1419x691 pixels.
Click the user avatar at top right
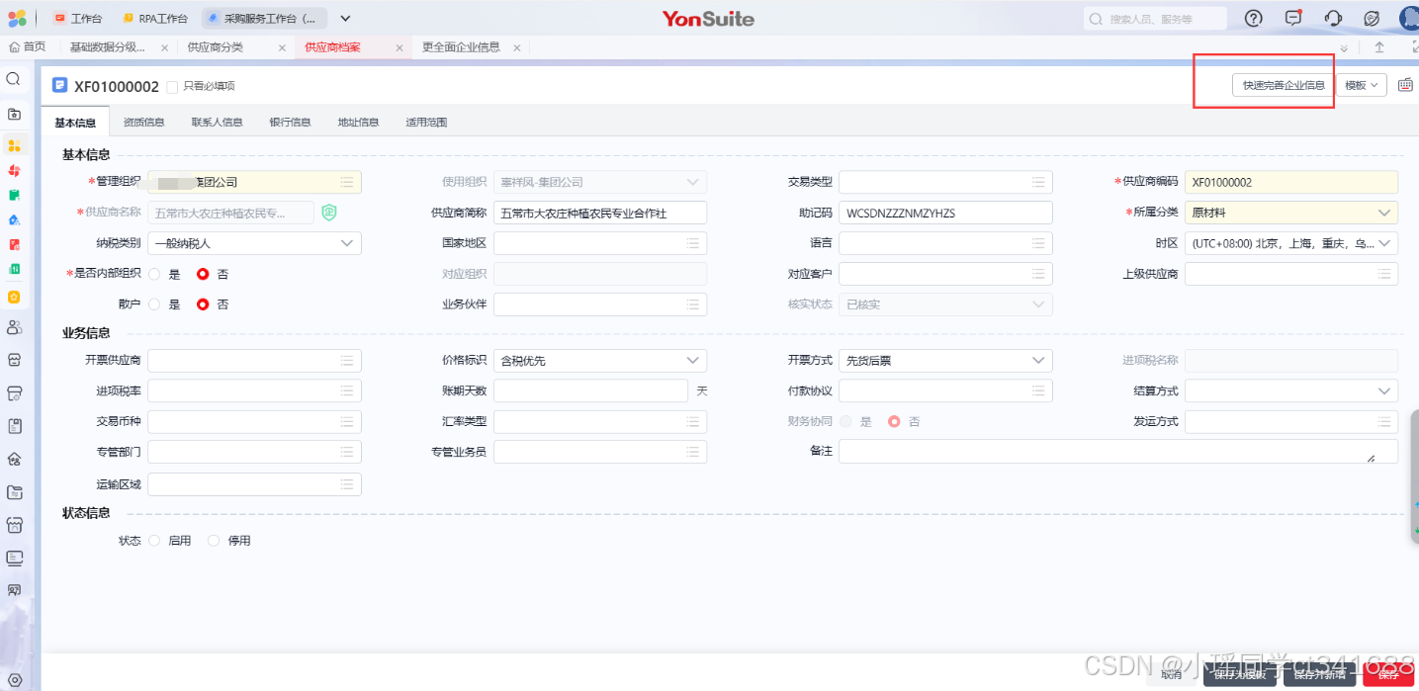click(x=1409, y=18)
